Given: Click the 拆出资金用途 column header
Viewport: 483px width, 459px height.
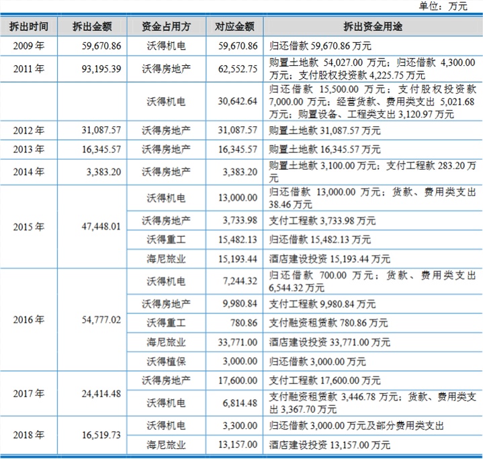Looking at the screenshot, I should (373, 26).
